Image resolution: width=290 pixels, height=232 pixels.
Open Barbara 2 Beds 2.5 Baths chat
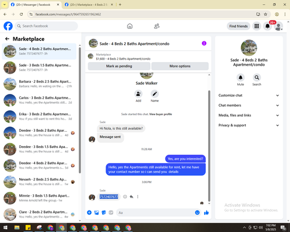(39, 84)
